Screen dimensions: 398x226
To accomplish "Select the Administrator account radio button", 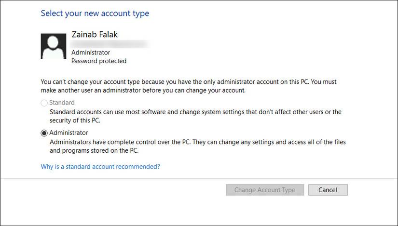I will point(44,133).
